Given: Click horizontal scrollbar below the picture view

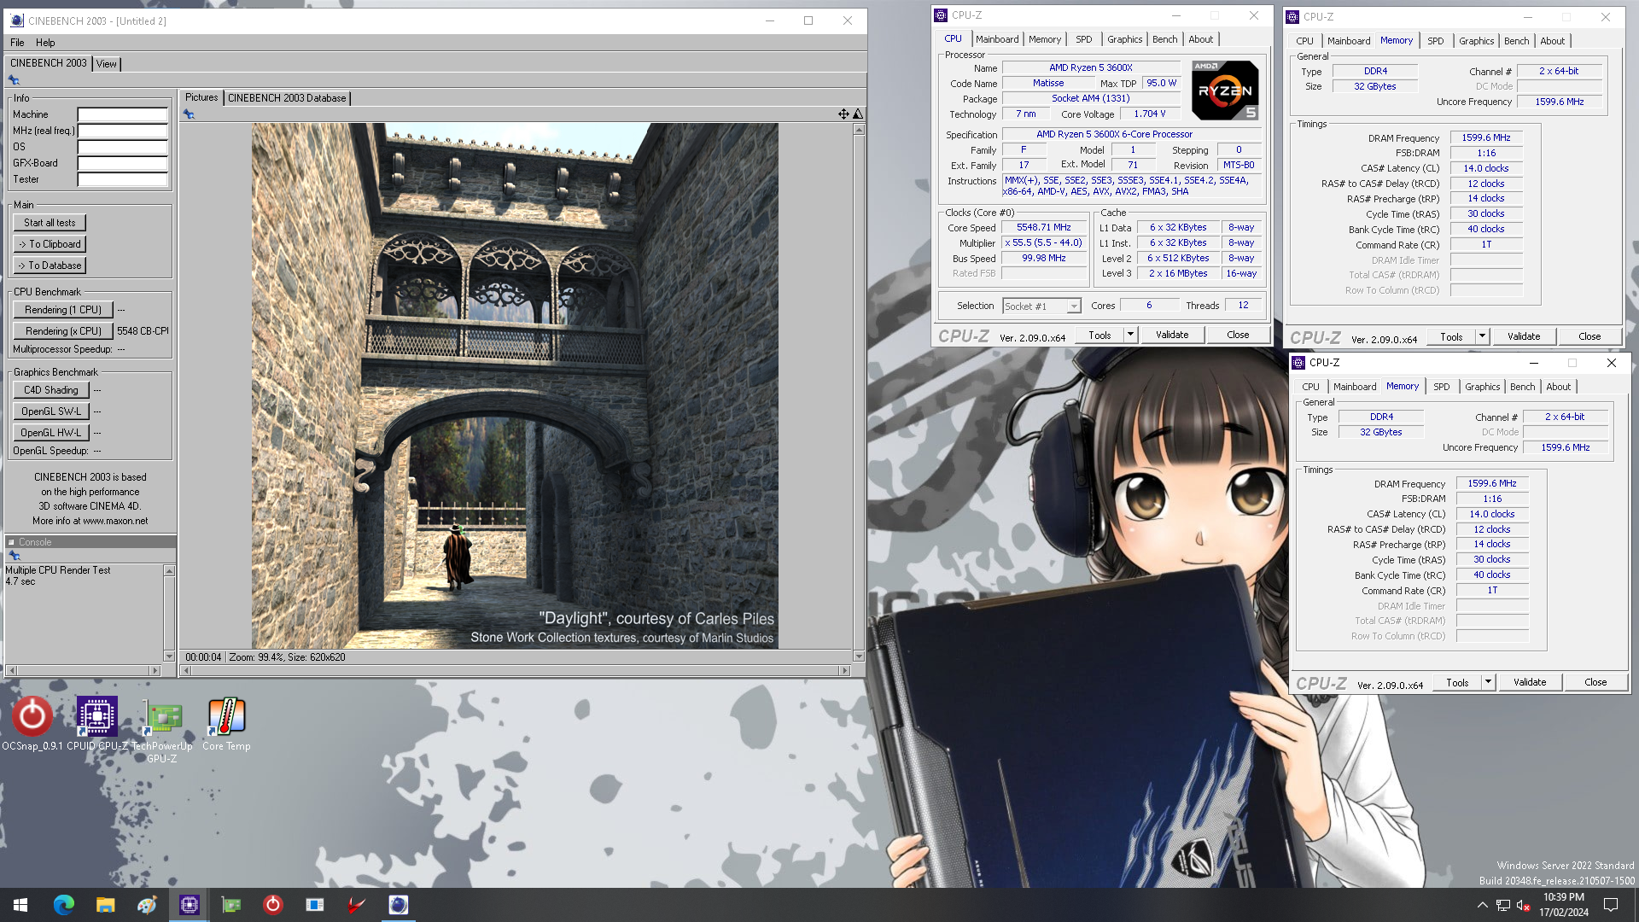Looking at the screenshot, I should point(515,671).
